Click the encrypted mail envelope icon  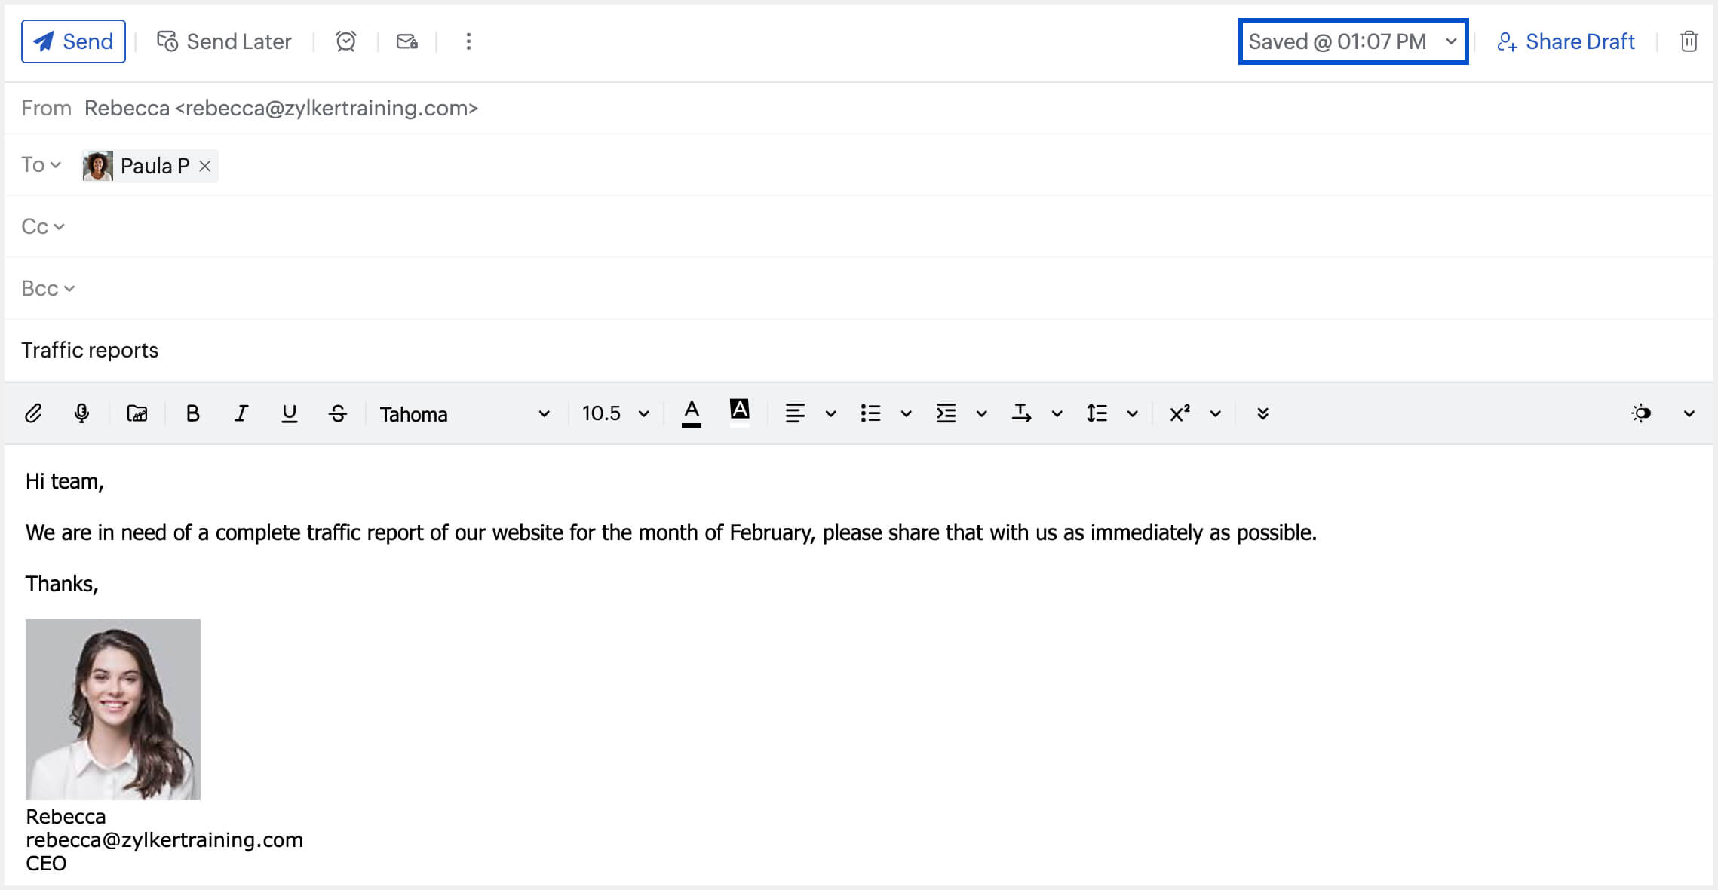[x=407, y=41]
